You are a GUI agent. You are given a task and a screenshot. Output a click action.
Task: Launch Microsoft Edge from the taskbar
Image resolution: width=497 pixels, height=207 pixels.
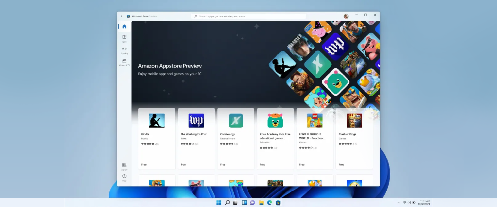click(x=269, y=203)
